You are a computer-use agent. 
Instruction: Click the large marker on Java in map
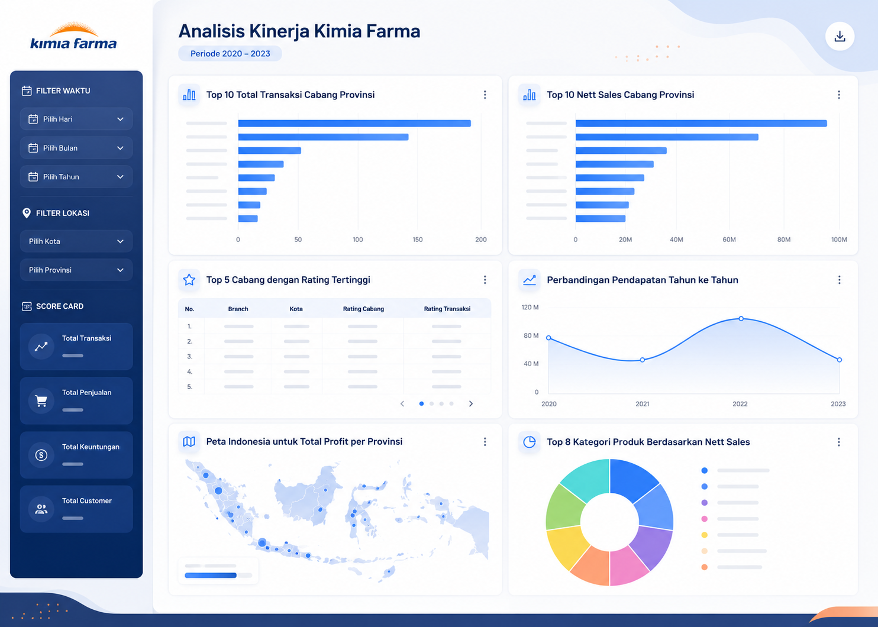point(262,542)
